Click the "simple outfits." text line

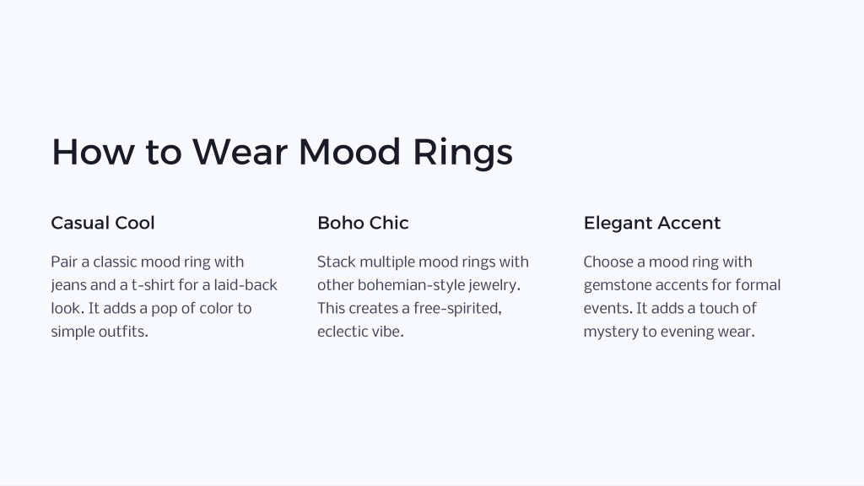point(100,331)
